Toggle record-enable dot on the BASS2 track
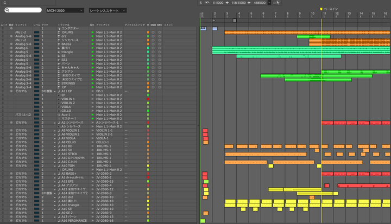 tap(11, 44)
